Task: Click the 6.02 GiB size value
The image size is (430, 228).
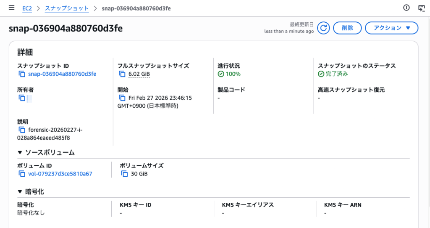Action: (139, 74)
